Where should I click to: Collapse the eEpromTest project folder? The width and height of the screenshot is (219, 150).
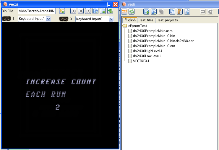click(125, 26)
